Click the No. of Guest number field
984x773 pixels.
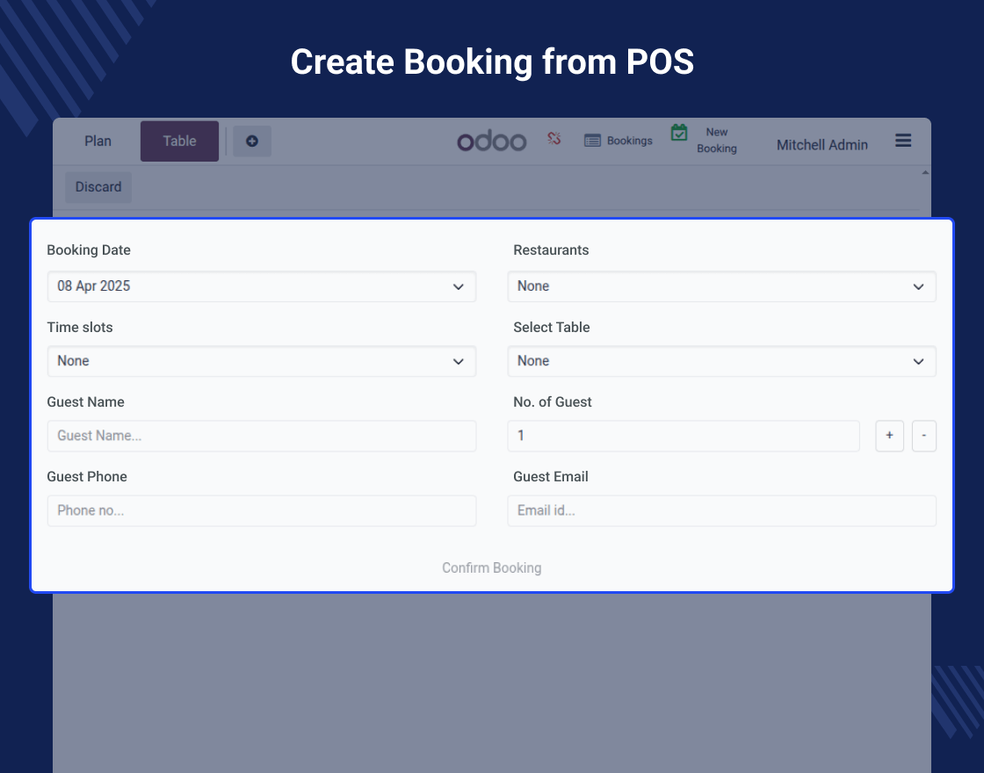(684, 436)
